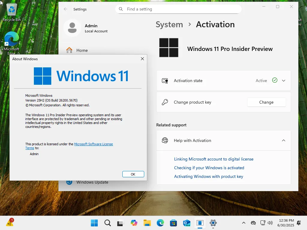The height and width of the screenshot is (230, 307).
Task: Maximize the Settings window
Action: [x=278, y=7]
